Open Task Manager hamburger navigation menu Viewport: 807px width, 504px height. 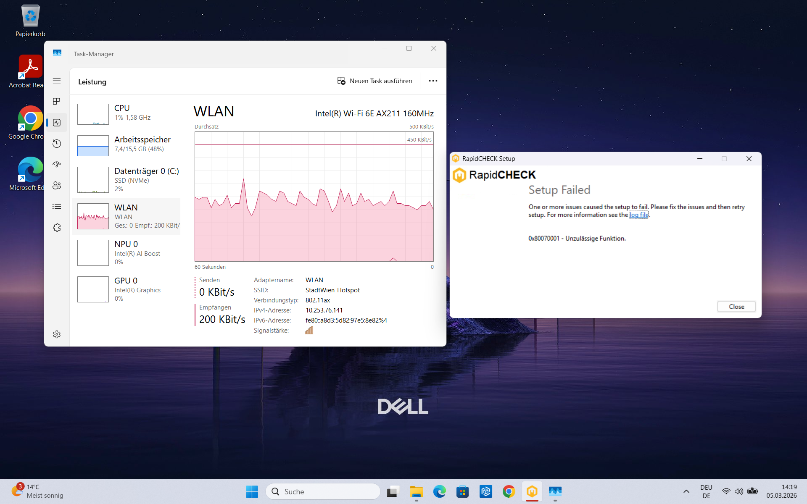[x=57, y=81]
